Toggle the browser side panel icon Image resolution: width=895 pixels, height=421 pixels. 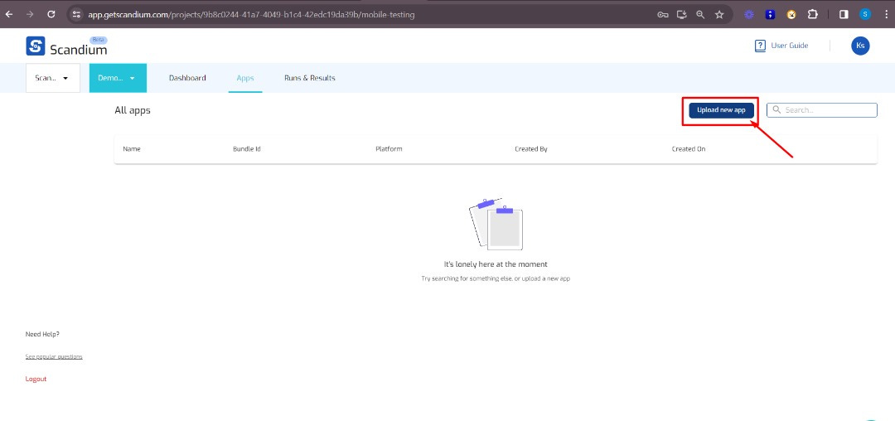(x=844, y=15)
